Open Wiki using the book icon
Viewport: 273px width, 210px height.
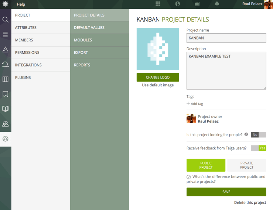pos(6,109)
